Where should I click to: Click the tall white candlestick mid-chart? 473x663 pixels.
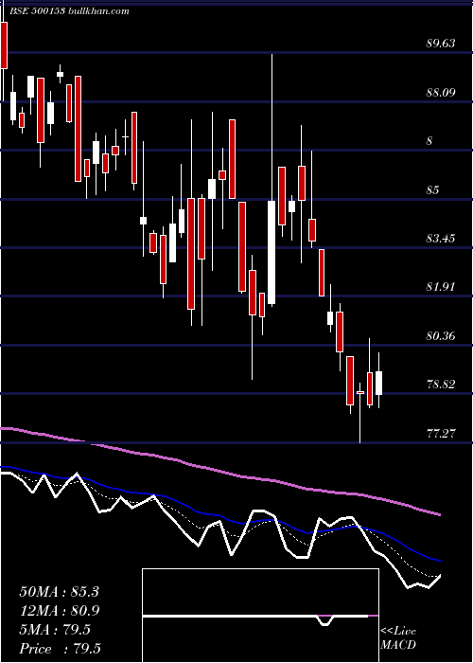pos(272,252)
